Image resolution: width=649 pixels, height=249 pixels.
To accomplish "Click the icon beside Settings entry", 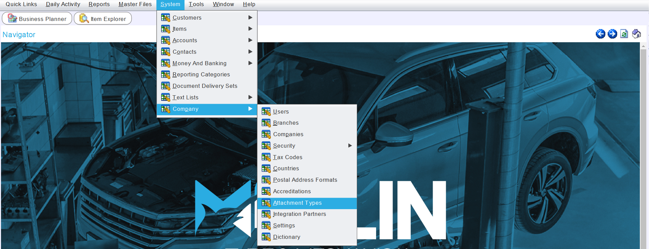I will [266, 225].
